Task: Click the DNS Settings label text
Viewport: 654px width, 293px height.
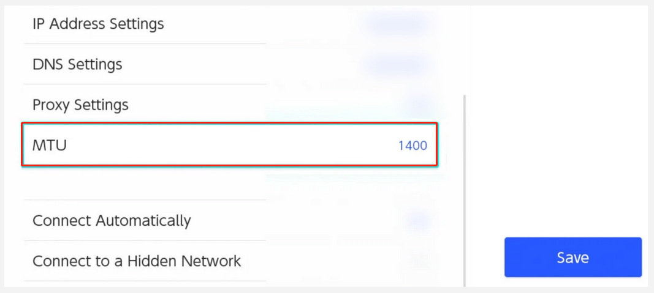Action: pos(77,64)
